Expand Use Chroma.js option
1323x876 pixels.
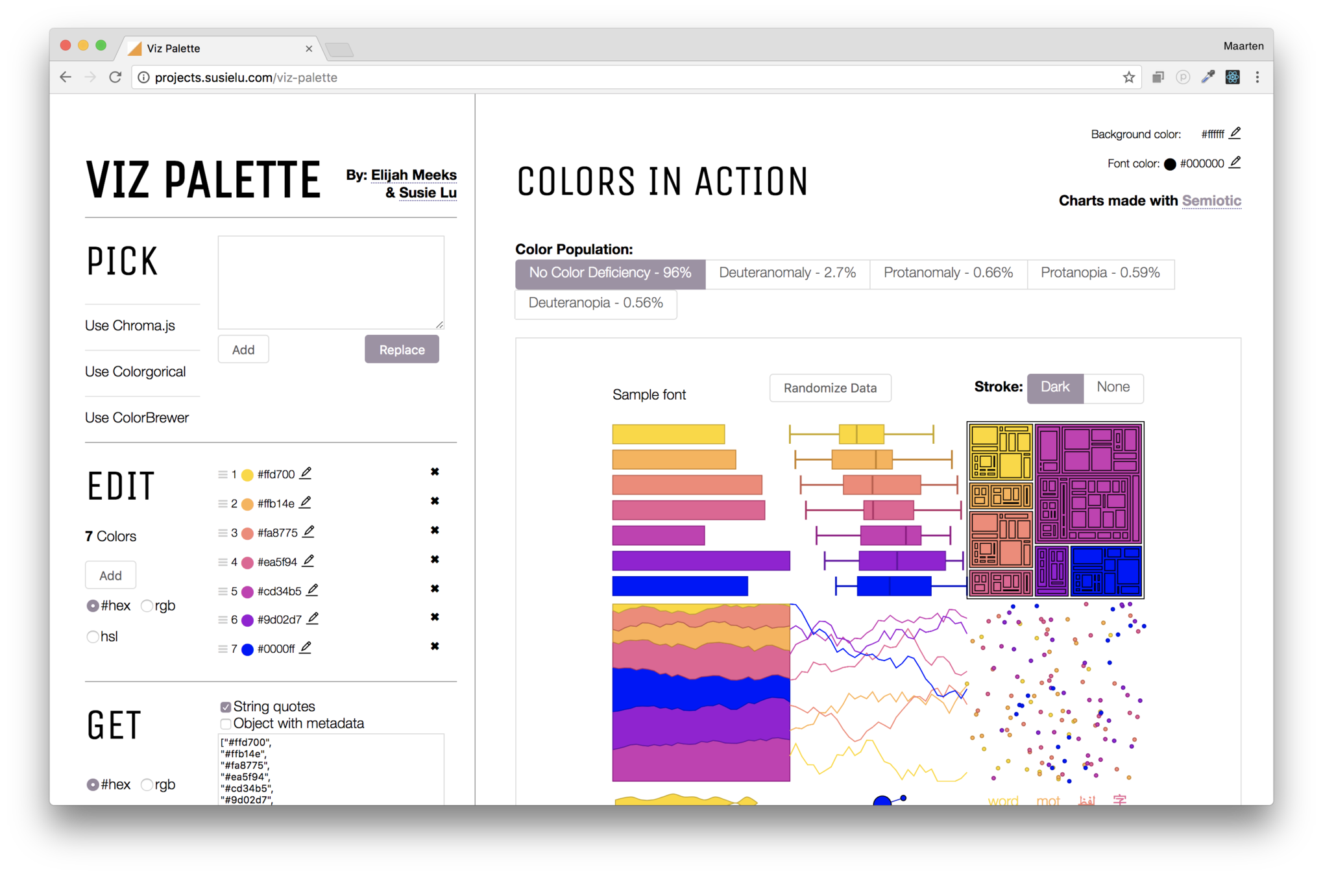click(x=130, y=326)
